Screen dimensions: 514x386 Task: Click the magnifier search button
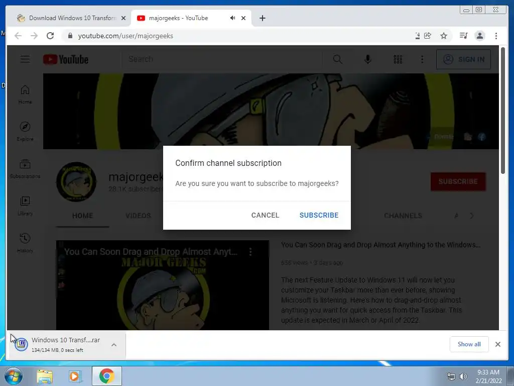(x=337, y=59)
